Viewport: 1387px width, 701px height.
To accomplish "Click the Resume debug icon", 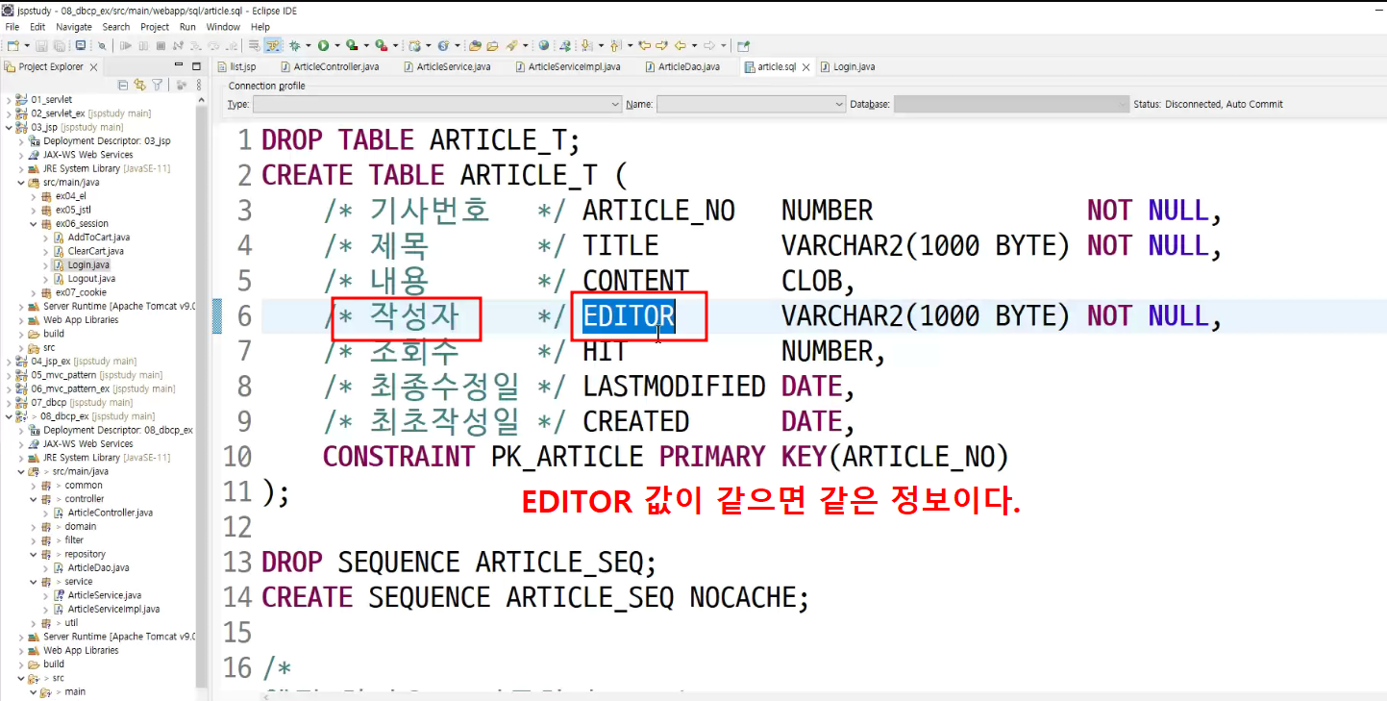I will click(126, 45).
